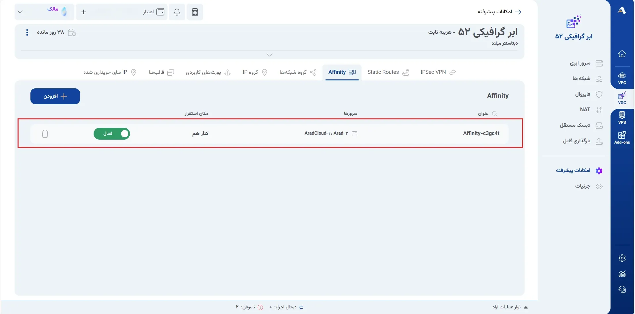Open VGC section in blue sidebar

point(622,98)
